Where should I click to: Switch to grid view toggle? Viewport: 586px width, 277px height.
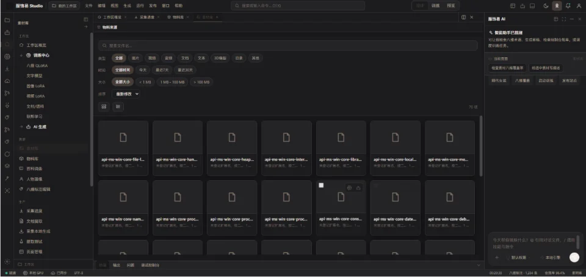pos(104,107)
